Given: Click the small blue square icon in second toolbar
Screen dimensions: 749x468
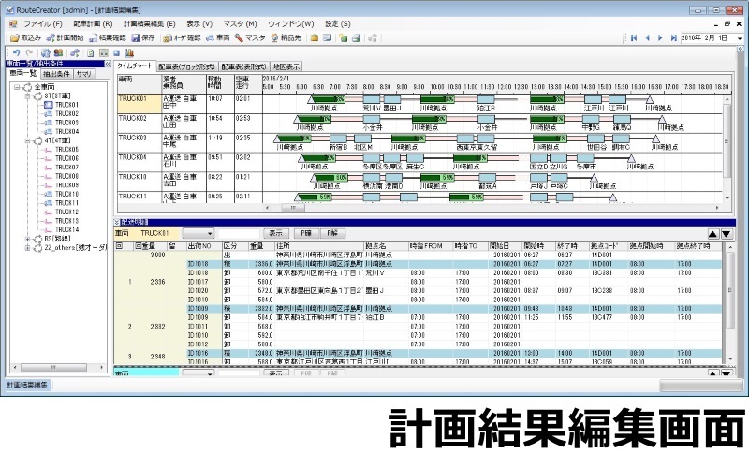Looking at the screenshot, I should pyautogui.click(x=116, y=53).
